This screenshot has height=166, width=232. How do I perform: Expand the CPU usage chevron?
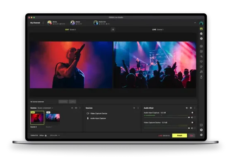[59, 135]
